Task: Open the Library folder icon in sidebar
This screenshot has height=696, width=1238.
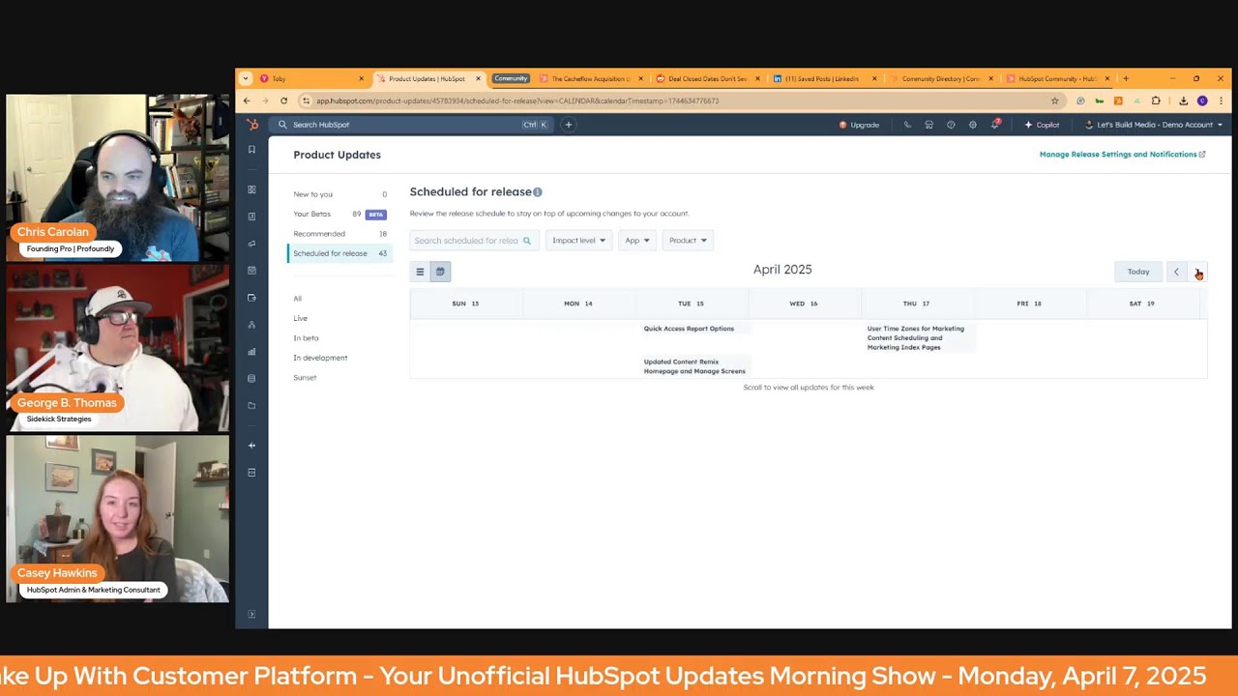Action: click(251, 406)
